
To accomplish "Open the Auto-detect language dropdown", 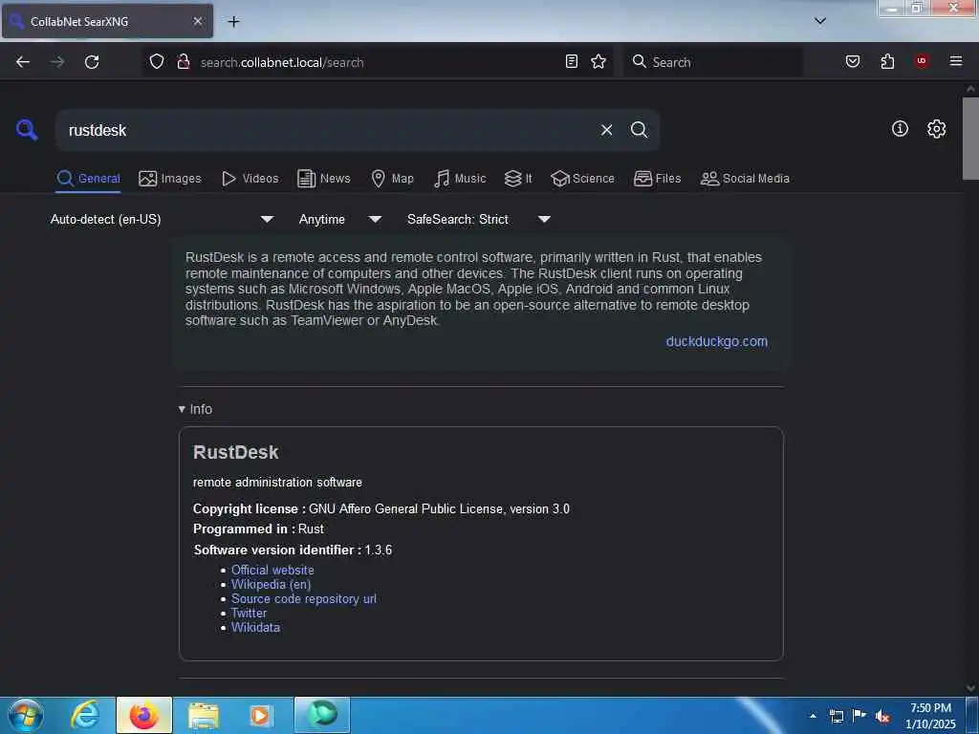I will point(162,219).
